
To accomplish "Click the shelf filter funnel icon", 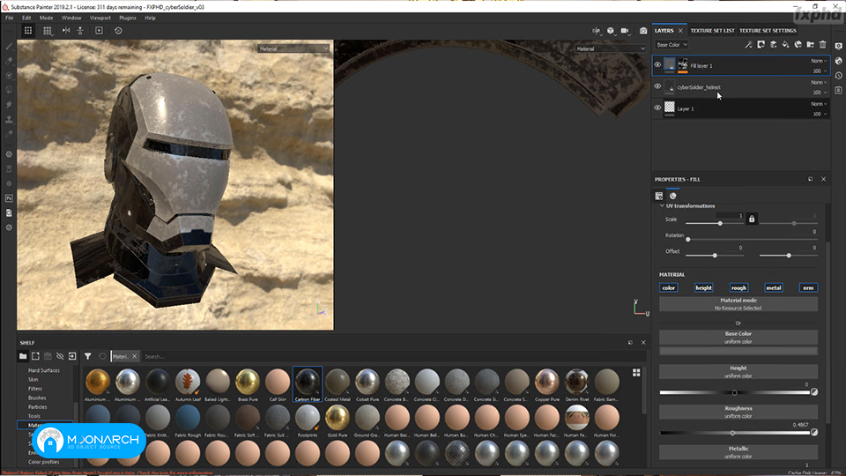I will click(87, 356).
